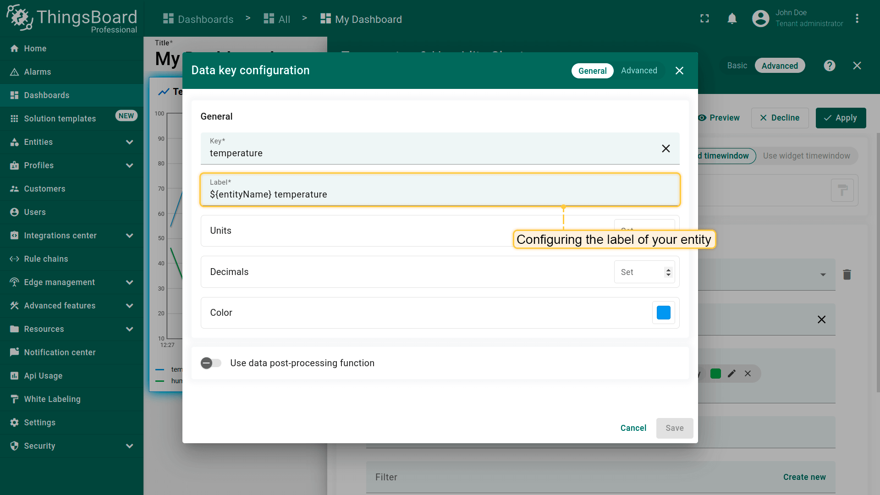The height and width of the screenshot is (495, 880).
Task: Click the widget help question icon
Action: 829,66
